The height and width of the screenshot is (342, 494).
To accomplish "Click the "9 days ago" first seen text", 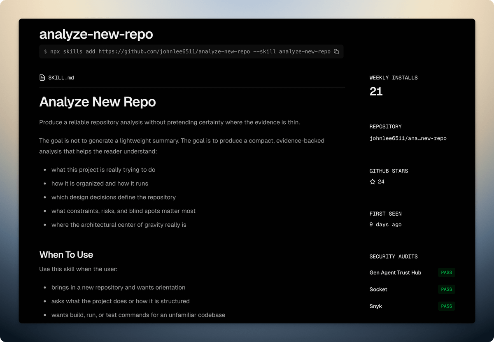I will 385,224.
